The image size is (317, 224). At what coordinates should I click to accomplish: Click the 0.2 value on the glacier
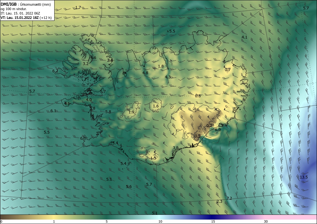[x=209, y=125]
